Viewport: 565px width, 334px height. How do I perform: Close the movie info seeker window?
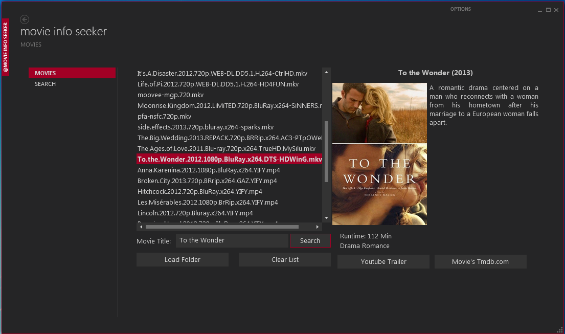556,10
